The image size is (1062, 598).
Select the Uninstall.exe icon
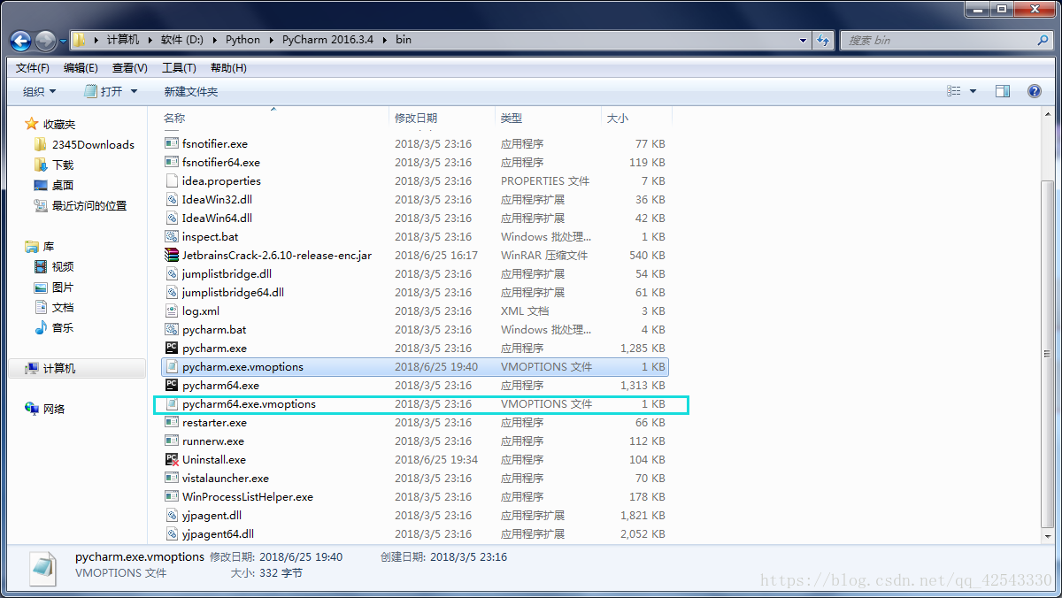point(172,459)
